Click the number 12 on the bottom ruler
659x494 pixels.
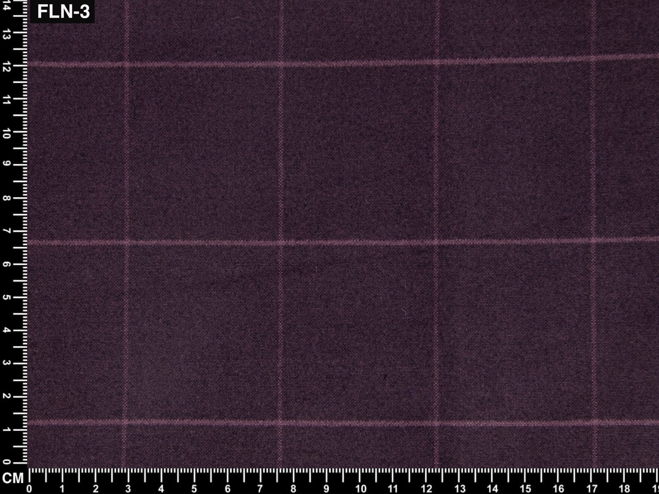click(x=427, y=488)
